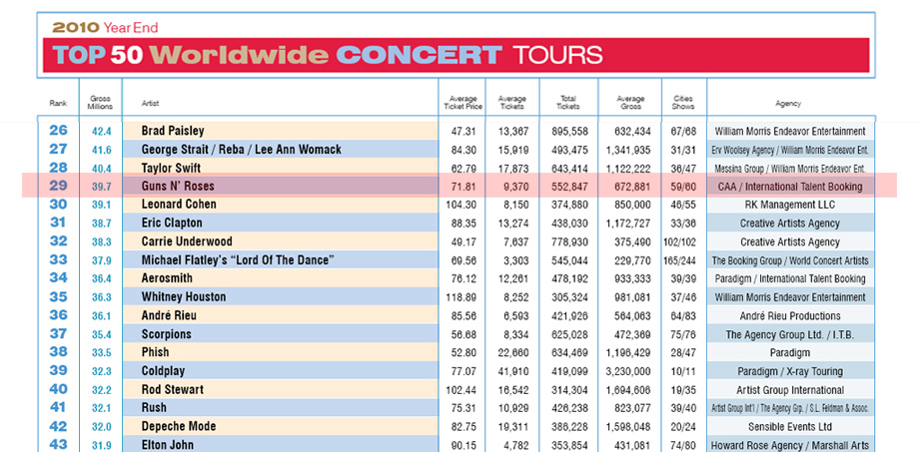This screenshot has width=919, height=452.
Task: Click the Average Tickets column header
Action: coord(513,103)
